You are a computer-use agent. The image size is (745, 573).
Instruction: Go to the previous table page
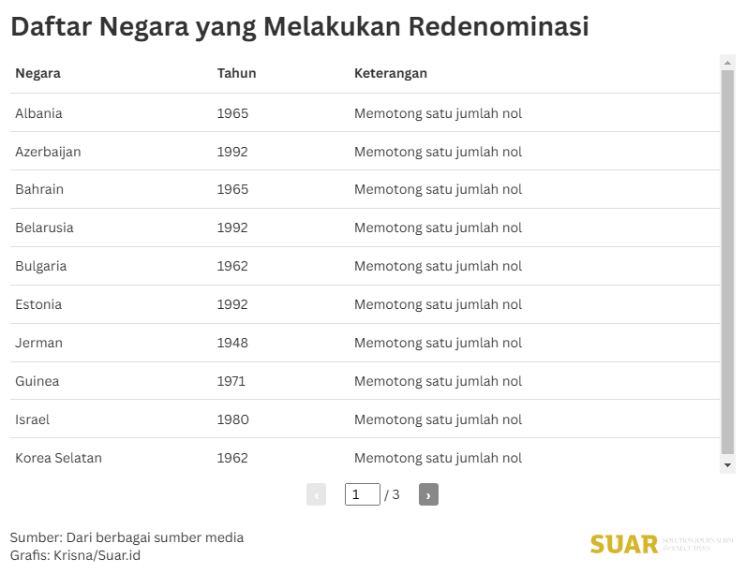[316, 494]
